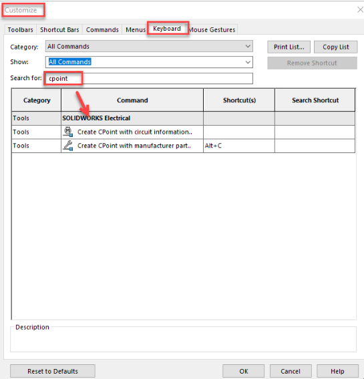The width and height of the screenshot is (364, 379).
Task: Expand the Show dropdown arrow
Action: click(x=248, y=62)
